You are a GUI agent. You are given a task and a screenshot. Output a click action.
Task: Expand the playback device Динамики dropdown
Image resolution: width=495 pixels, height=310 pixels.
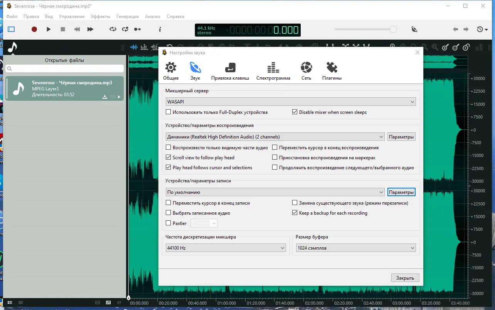(275, 137)
